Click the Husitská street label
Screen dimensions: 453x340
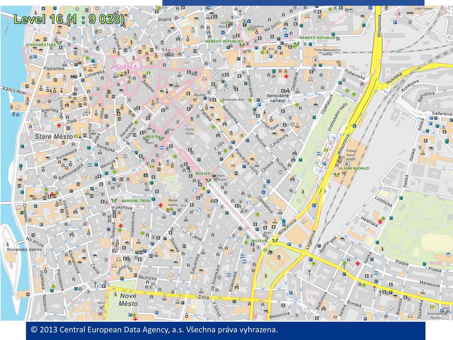pos(394,78)
